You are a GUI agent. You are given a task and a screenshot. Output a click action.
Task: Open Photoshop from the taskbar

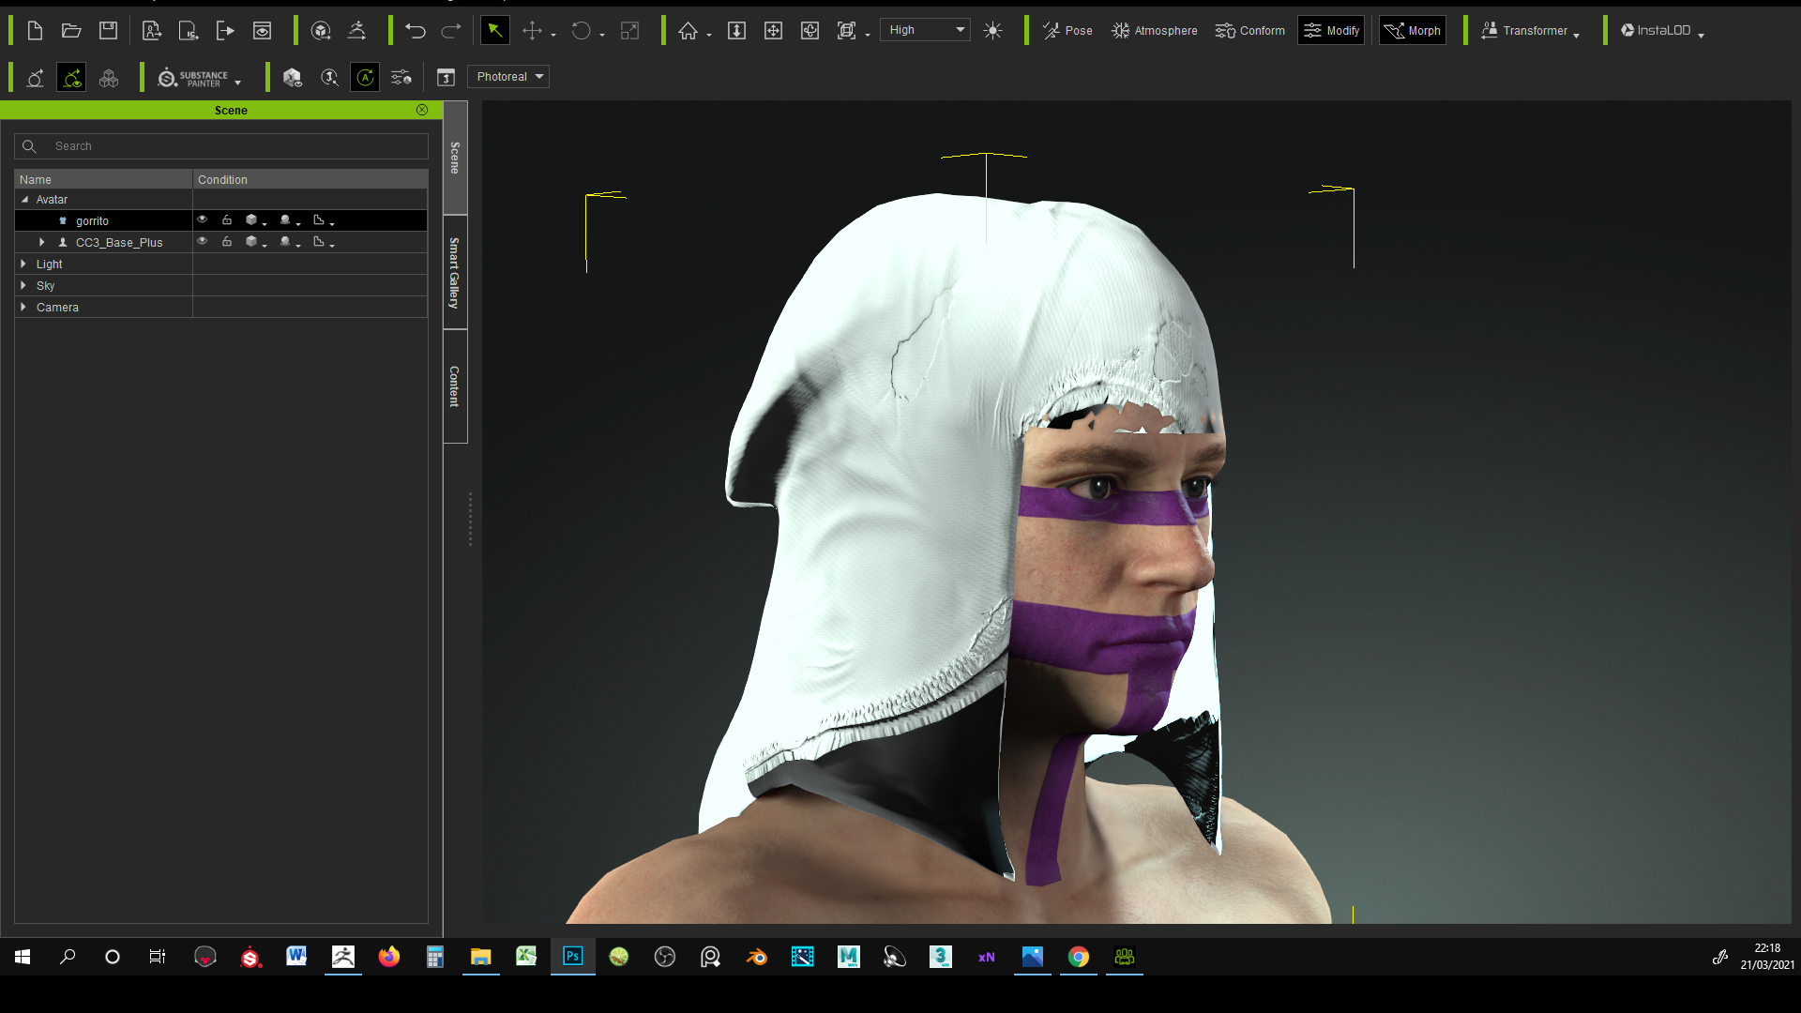pyautogui.click(x=573, y=957)
